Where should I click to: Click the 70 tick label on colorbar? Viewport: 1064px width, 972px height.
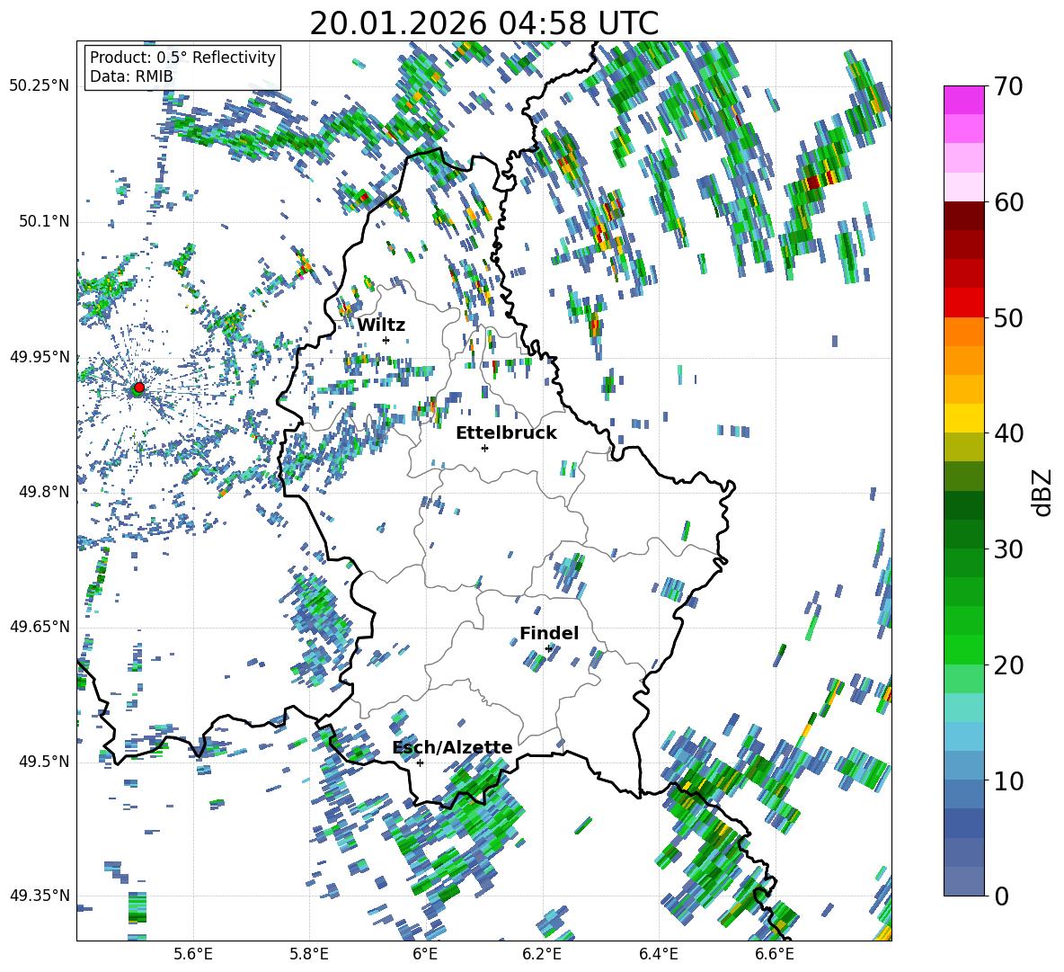click(1008, 86)
